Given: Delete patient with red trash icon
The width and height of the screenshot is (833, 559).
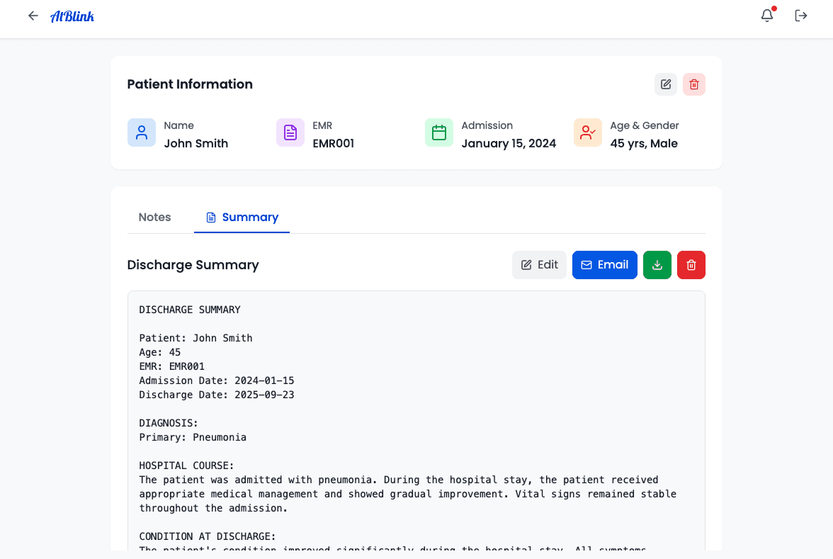Looking at the screenshot, I should point(694,84).
